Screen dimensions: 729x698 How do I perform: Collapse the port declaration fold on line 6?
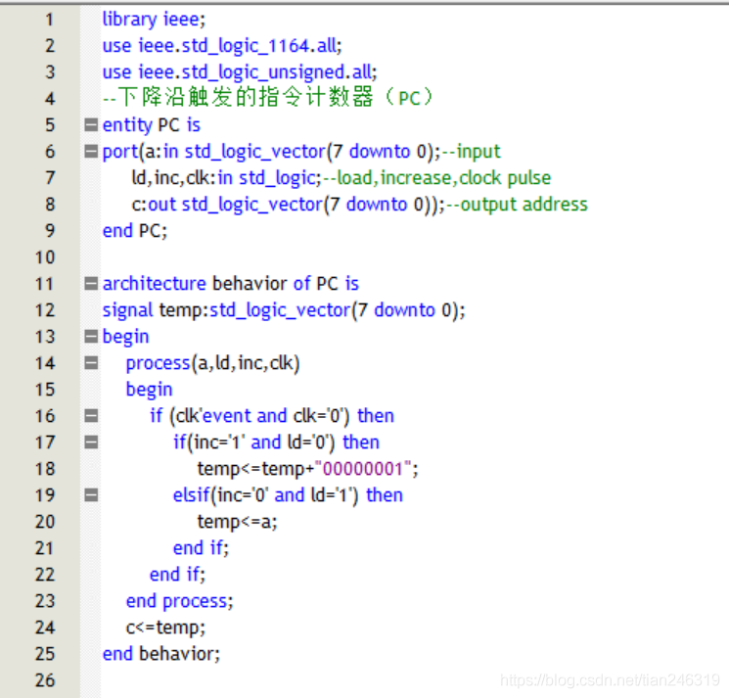click(x=91, y=151)
